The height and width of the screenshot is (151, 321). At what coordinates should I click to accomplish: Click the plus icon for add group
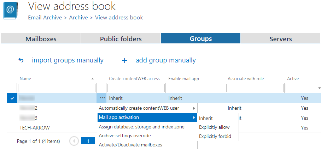(x=124, y=60)
